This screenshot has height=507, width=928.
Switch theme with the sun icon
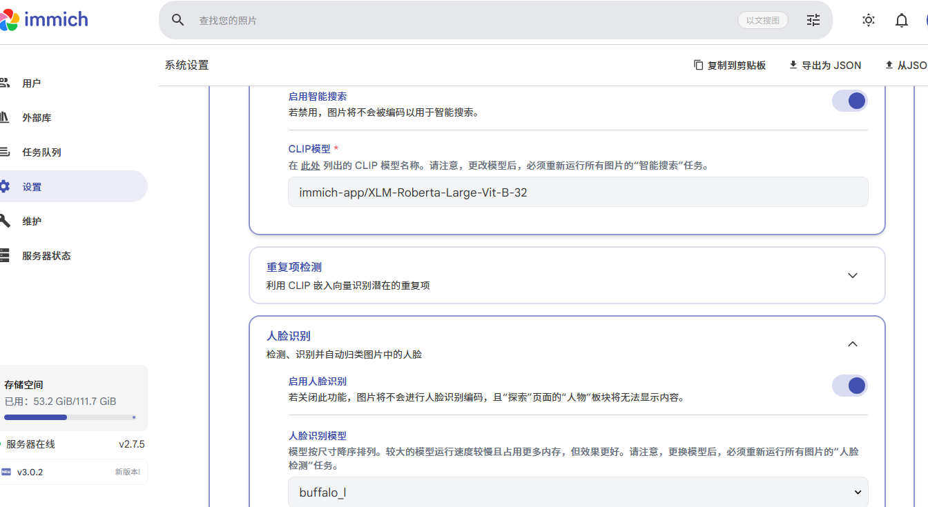(869, 20)
